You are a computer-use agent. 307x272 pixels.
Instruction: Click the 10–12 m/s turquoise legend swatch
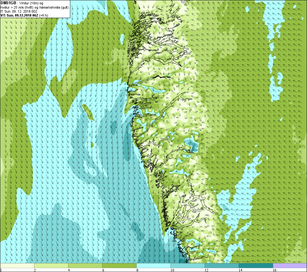pyautogui.click(x=187, y=266)
